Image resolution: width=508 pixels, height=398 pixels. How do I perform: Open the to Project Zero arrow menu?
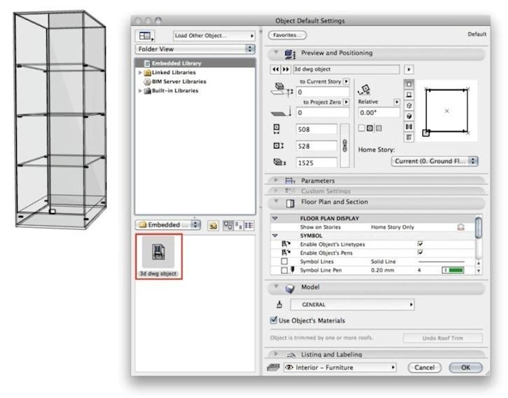346,102
